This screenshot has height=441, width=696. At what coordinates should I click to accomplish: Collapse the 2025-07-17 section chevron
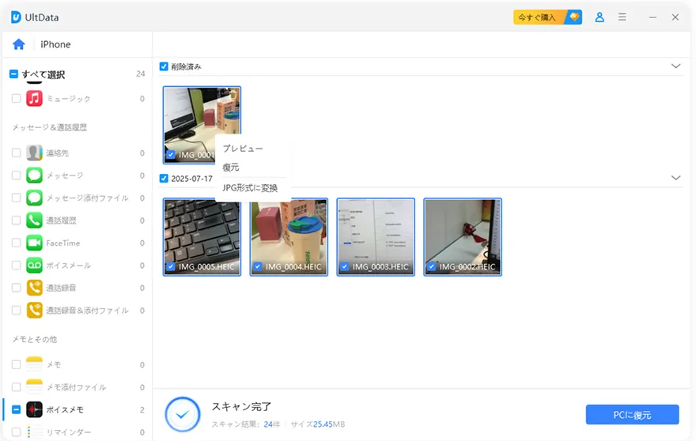point(675,178)
